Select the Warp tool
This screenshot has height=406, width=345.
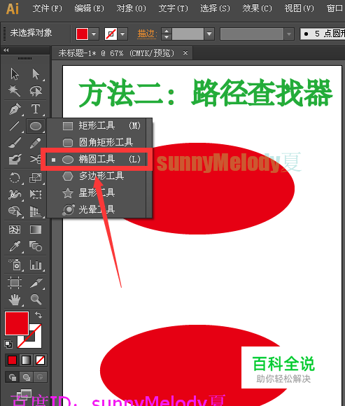pyautogui.click(x=15, y=195)
